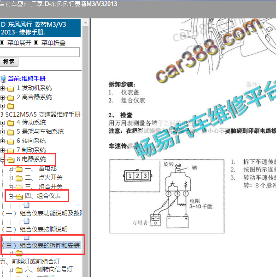
Task: Select 7 制动系统 in tree
Action: [31, 150]
